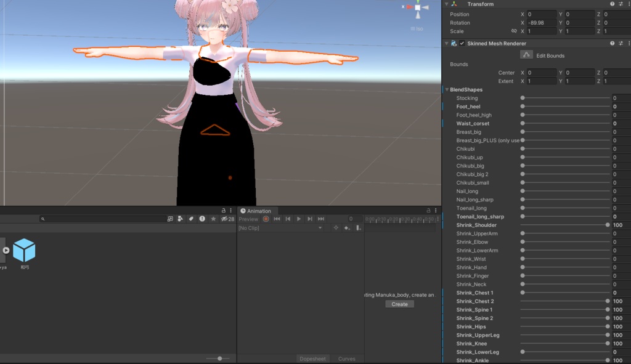Open Transform component presets
631x364 pixels.
(x=621, y=4)
